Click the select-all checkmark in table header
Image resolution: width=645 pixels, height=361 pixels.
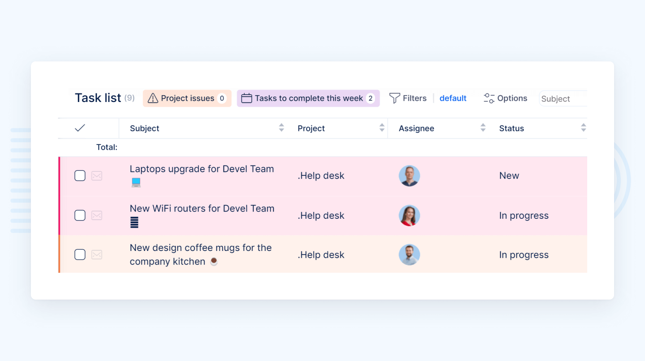[x=80, y=128]
